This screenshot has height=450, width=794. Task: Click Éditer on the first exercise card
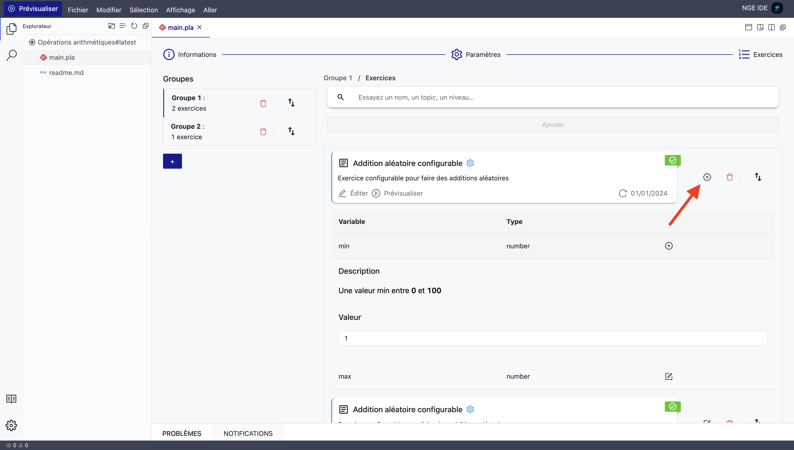353,194
